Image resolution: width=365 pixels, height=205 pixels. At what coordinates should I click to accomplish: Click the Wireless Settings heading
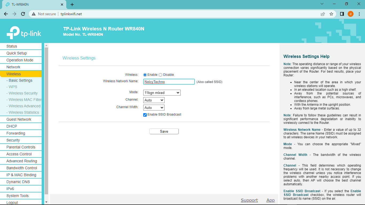tap(79, 58)
